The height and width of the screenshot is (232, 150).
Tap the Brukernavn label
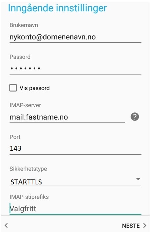[24, 25]
